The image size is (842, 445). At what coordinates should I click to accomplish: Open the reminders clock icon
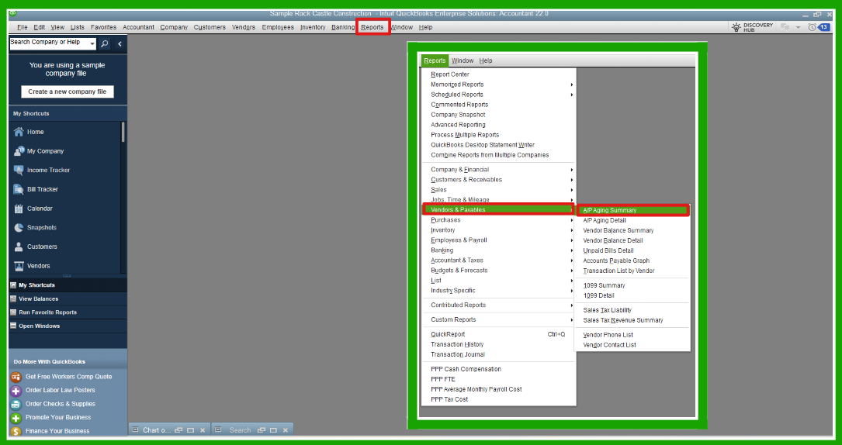point(812,27)
